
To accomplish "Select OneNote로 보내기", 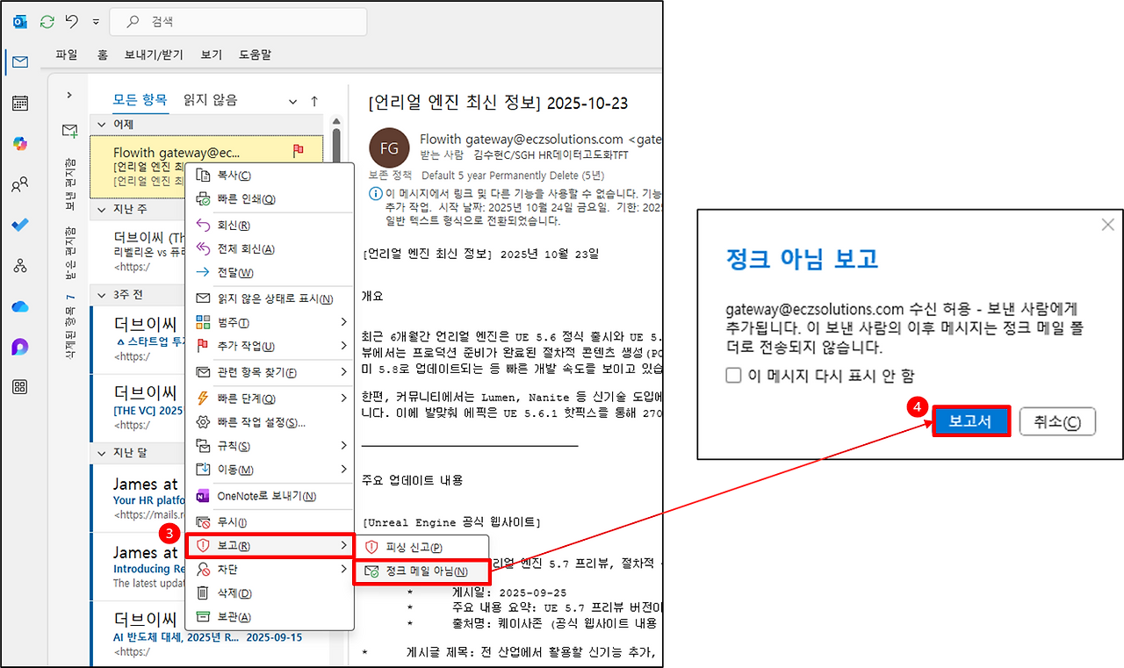I will [270, 496].
